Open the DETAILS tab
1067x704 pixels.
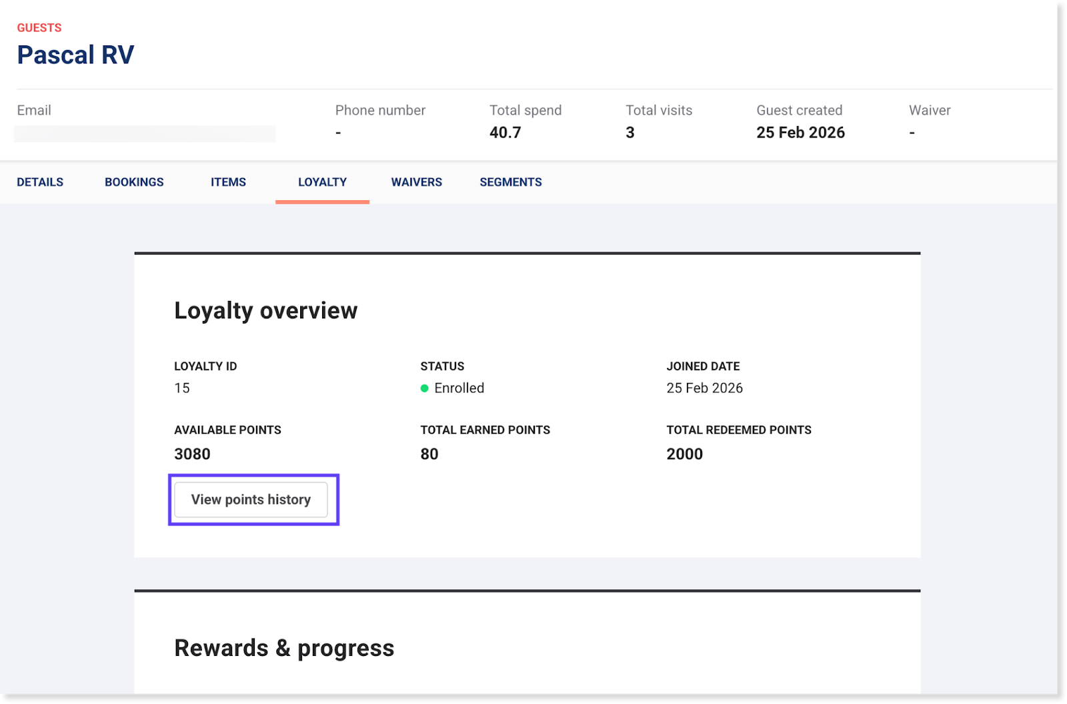click(40, 182)
